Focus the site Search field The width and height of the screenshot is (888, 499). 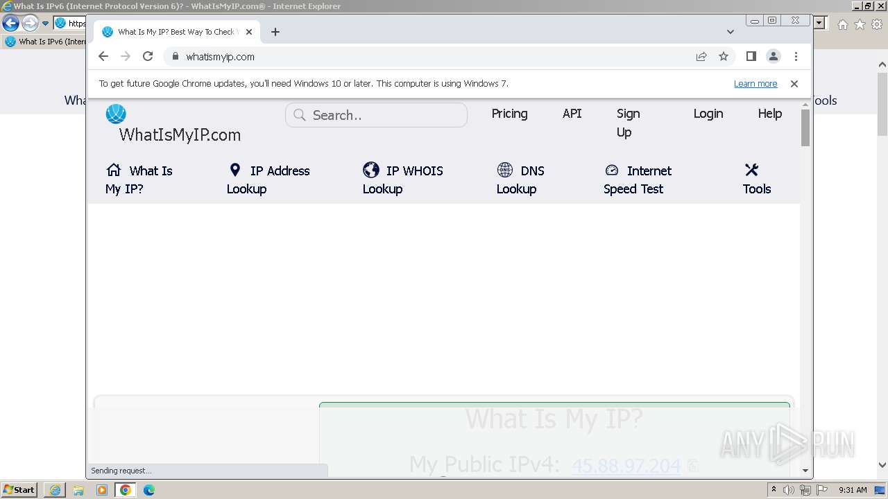click(x=376, y=115)
